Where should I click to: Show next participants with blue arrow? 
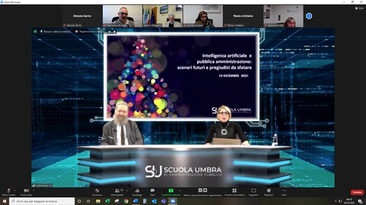[309, 16]
